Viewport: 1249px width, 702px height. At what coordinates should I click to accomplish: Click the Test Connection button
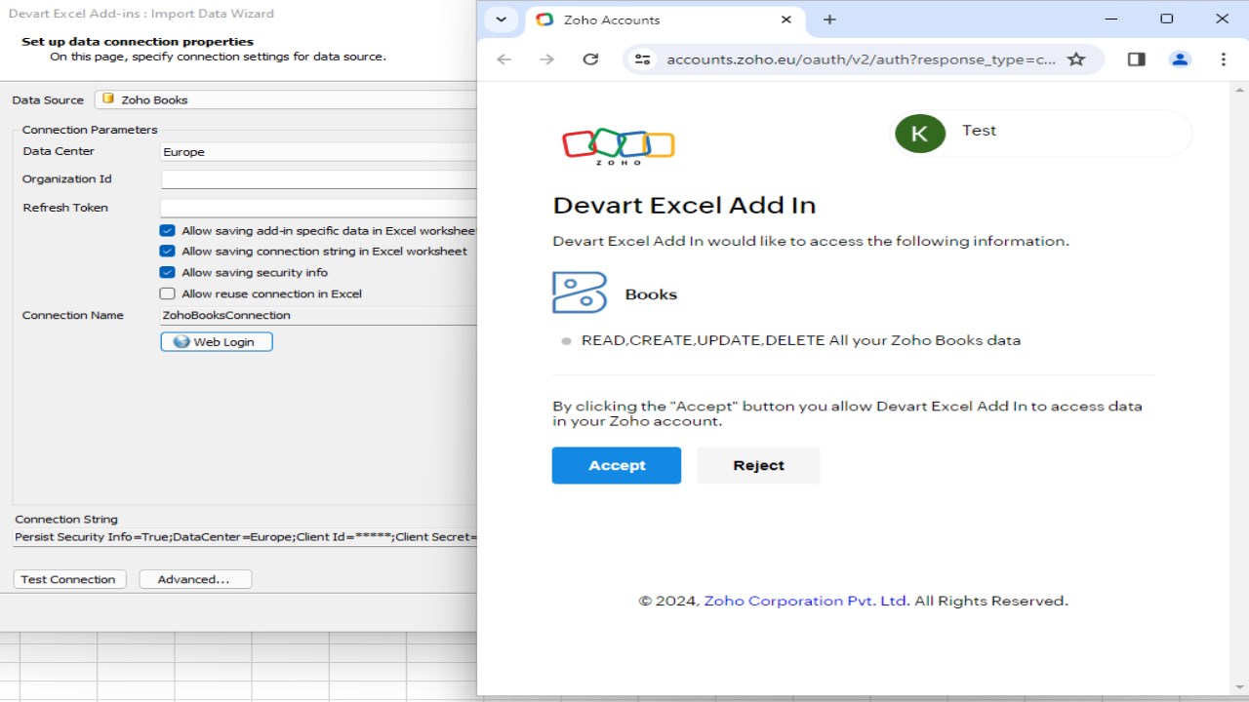coord(69,579)
